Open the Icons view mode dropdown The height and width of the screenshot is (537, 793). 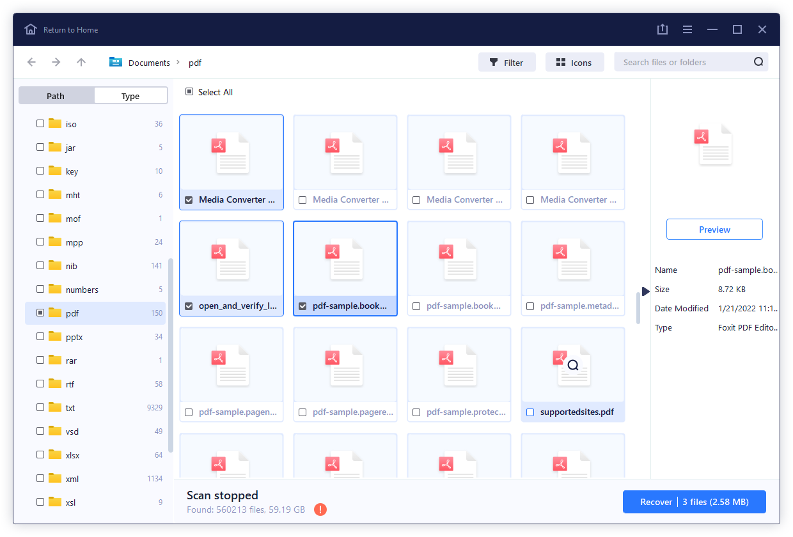point(574,62)
